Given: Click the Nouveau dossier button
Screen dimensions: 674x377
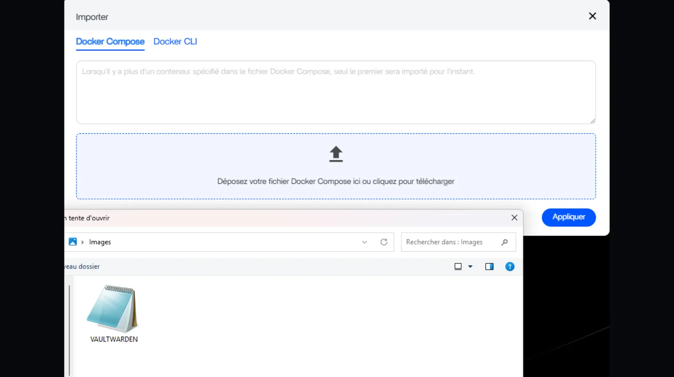Looking at the screenshot, I should click(83, 266).
